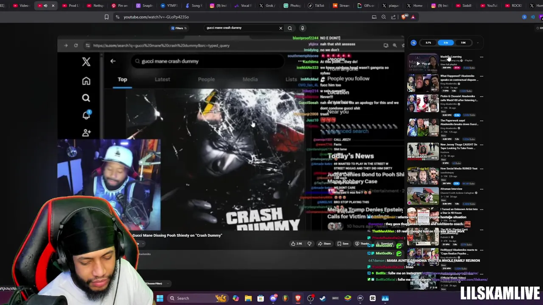This screenshot has height=305, width=543.
Task: Open 'What Happened? Akademiks speaks' video thumbnail
Action: coord(423,83)
